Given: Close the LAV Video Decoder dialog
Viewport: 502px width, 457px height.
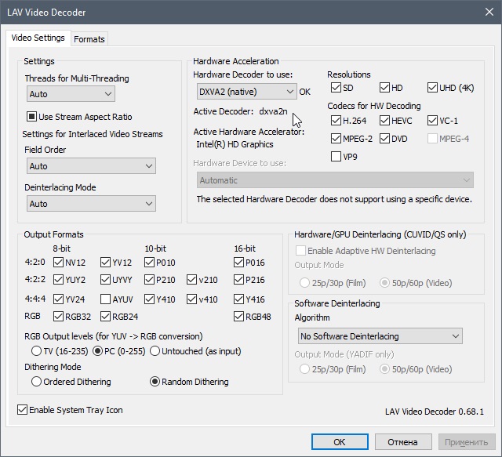Looking at the screenshot, I should tap(485, 12).
